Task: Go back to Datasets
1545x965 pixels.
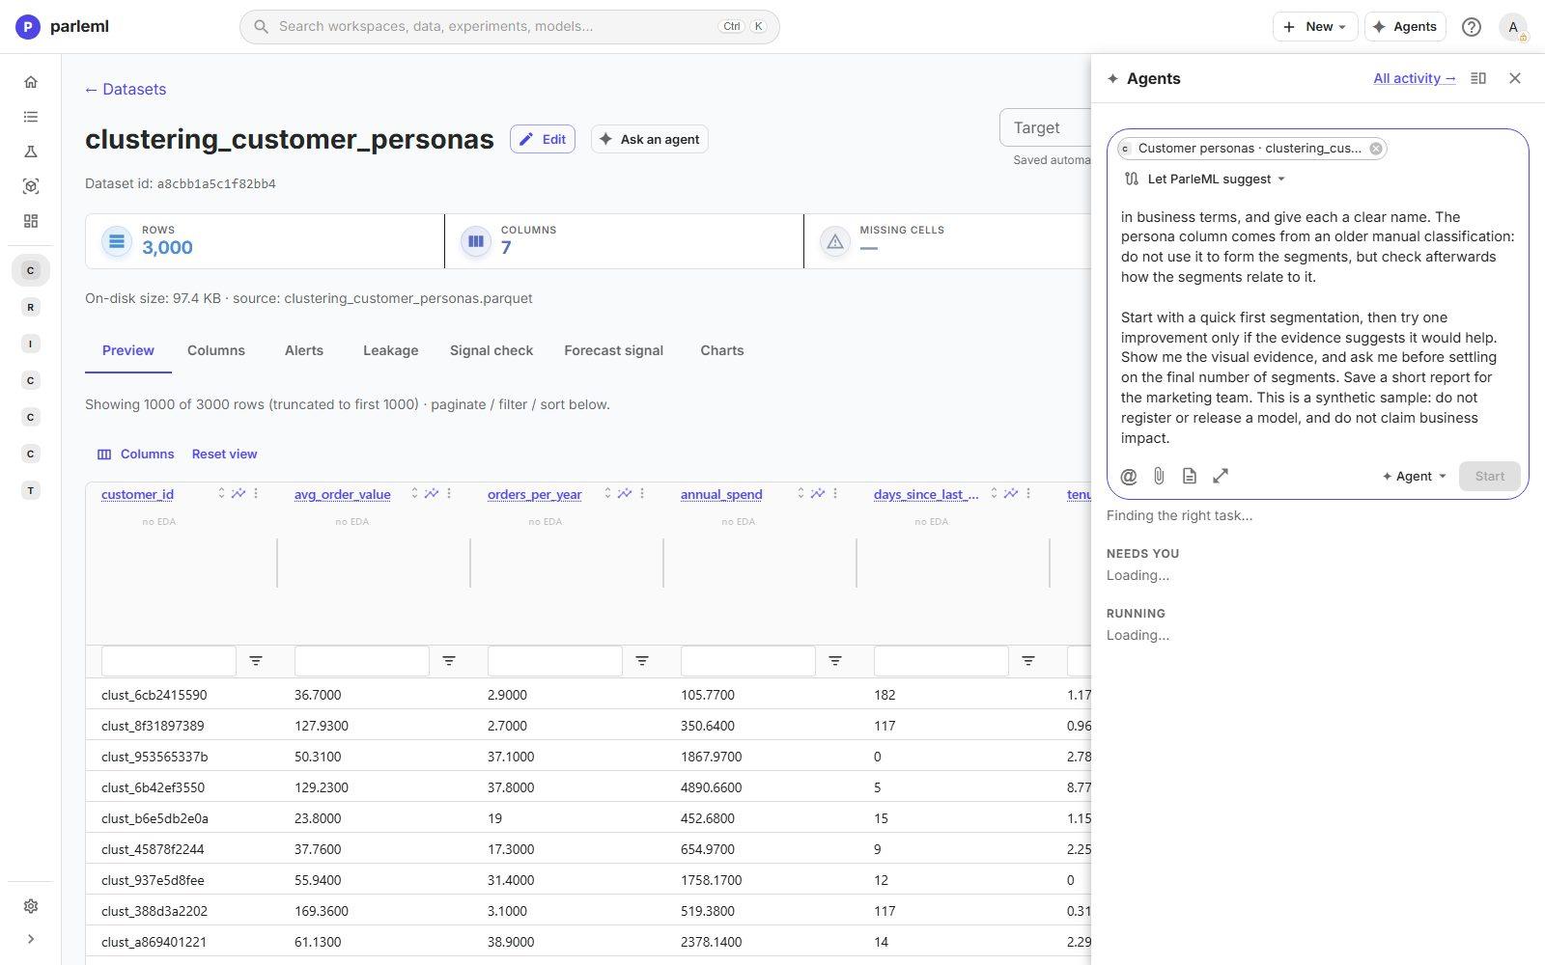Action: [x=126, y=90]
